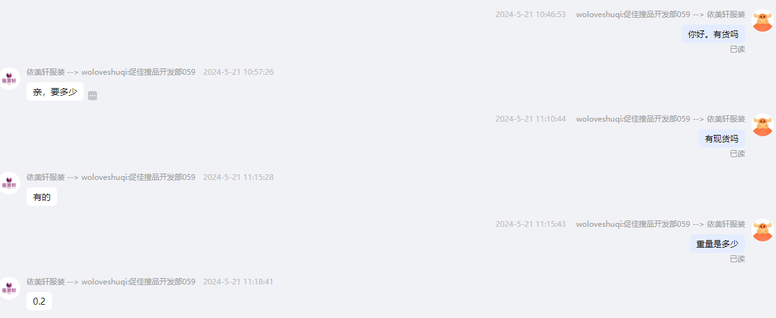Viewport: 776px width, 318px height.
Task: Click 已读 status under "有现货吗"
Action: click(737, 154)
